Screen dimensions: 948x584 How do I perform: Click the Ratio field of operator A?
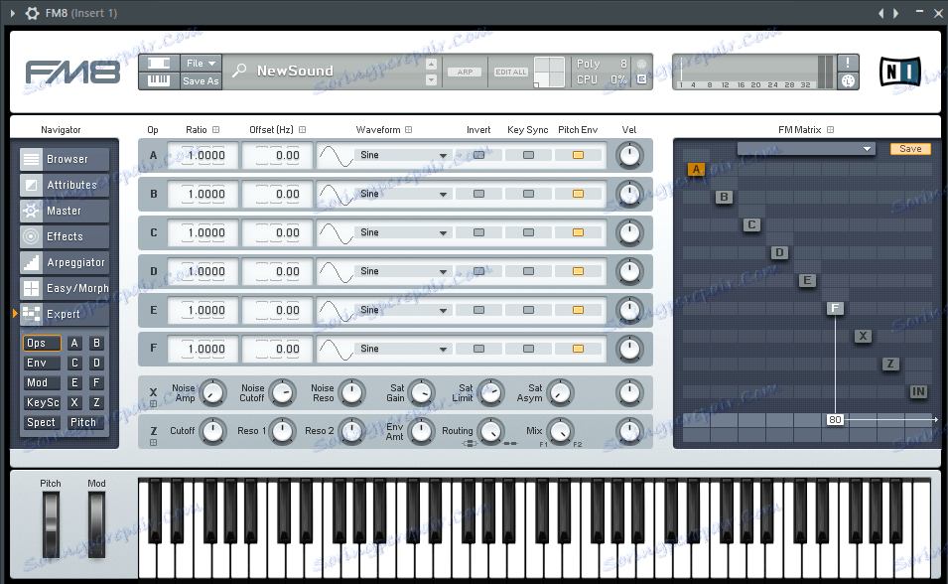point(203,156)
